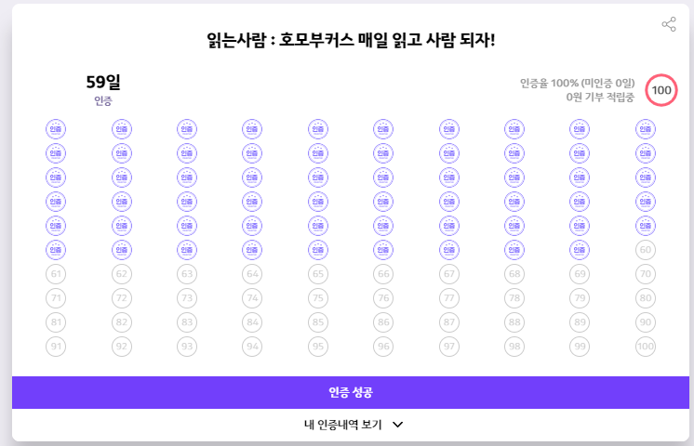Click the day 83 circle

tap(187, 322)
